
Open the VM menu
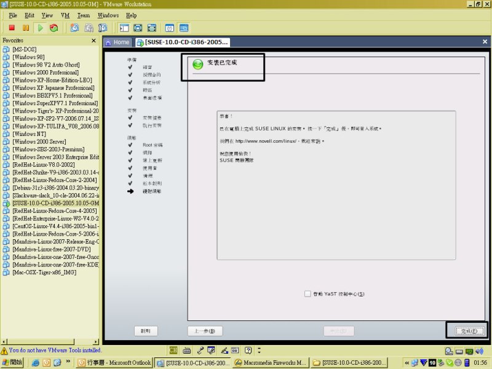point(65,15)
